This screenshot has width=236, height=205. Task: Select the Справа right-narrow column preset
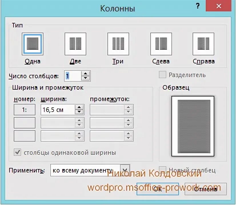(x=203, y=44)
